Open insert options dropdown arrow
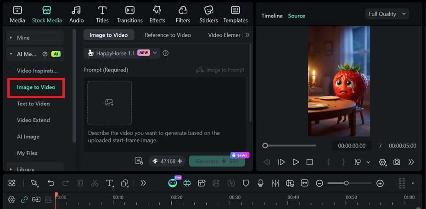426x209 pixels. (369, 162)
